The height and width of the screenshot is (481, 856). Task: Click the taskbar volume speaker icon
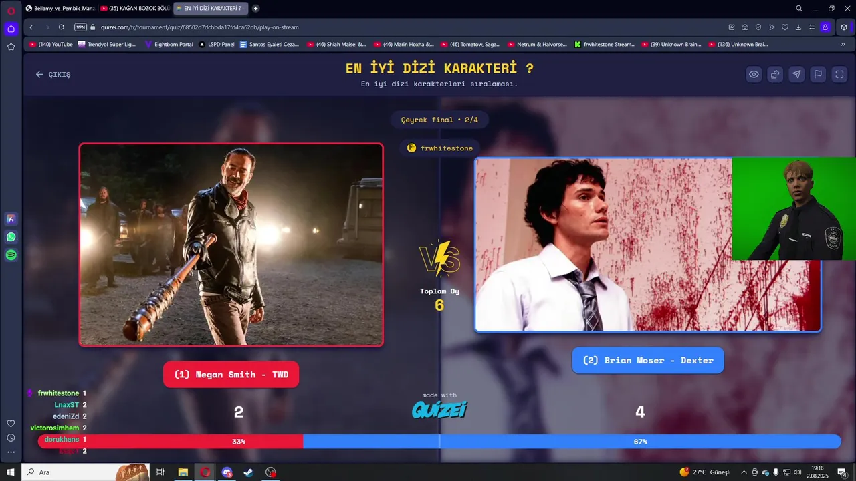[x=797, y=472]
